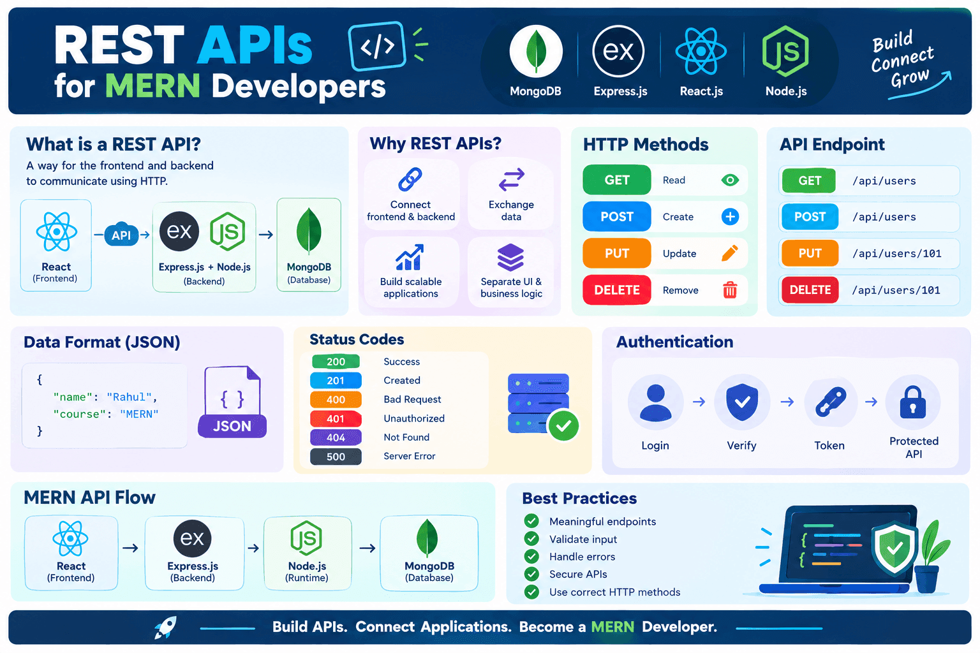Viewport: 980px width, 653px height.
Task: Select the Express.js 'ex' logo in header
Action: click(618, 51)
